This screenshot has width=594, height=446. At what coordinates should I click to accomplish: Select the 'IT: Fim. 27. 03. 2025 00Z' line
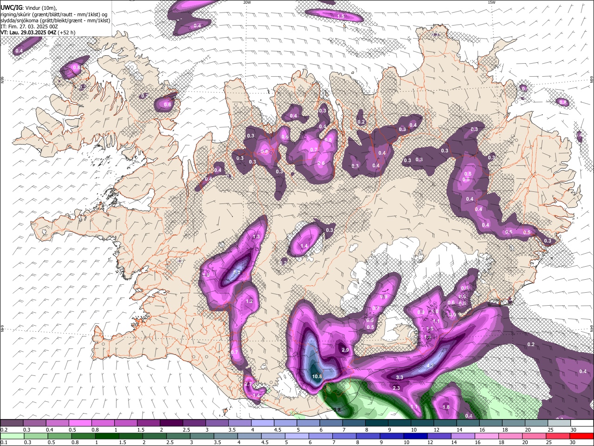point(30,26)
